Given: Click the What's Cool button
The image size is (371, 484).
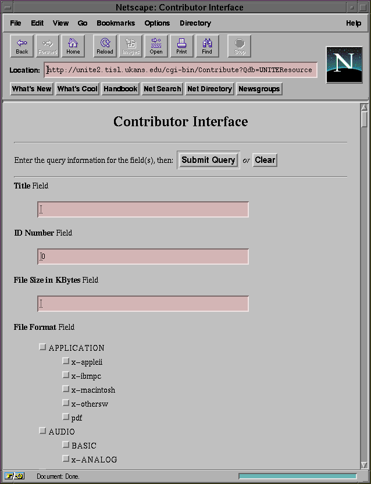Looking at the screenshot, I should [77, 89].
